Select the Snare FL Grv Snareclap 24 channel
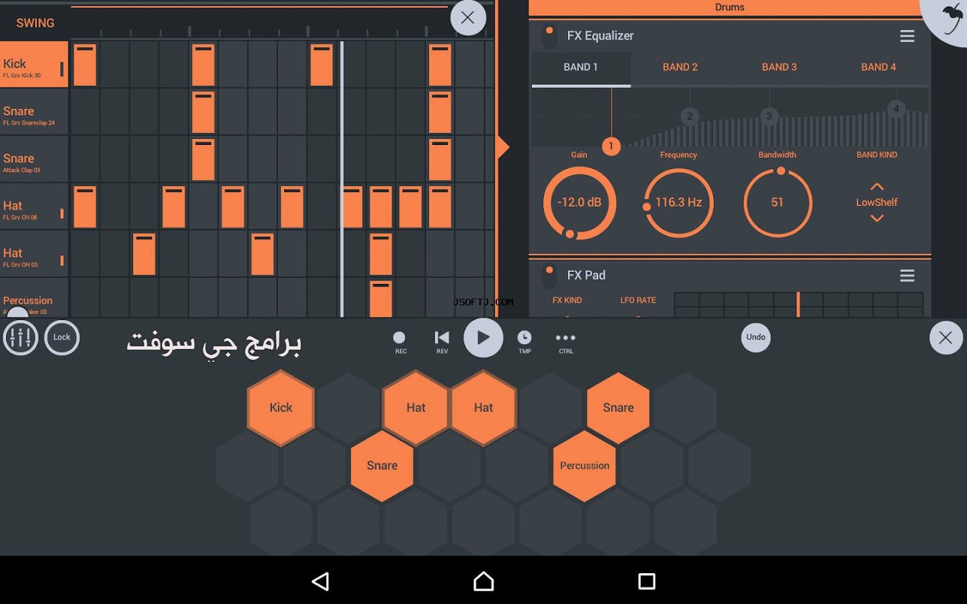 point(34,113)
